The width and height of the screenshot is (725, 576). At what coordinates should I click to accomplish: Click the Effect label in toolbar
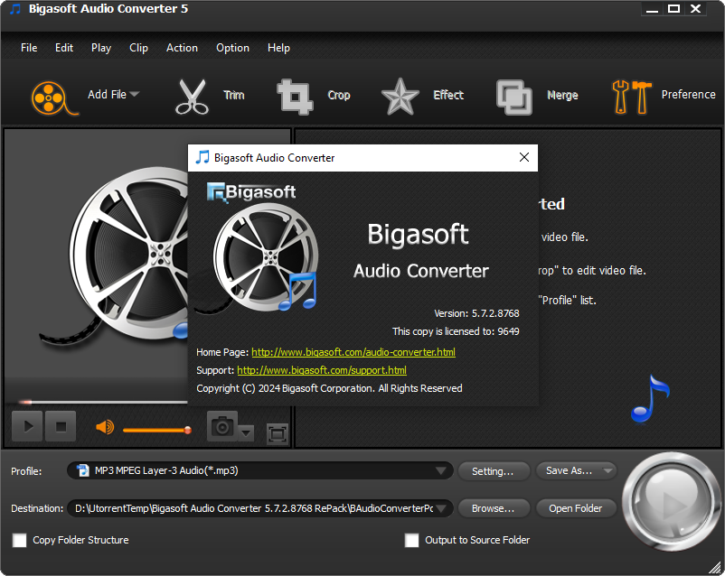(x=448, y=95)
